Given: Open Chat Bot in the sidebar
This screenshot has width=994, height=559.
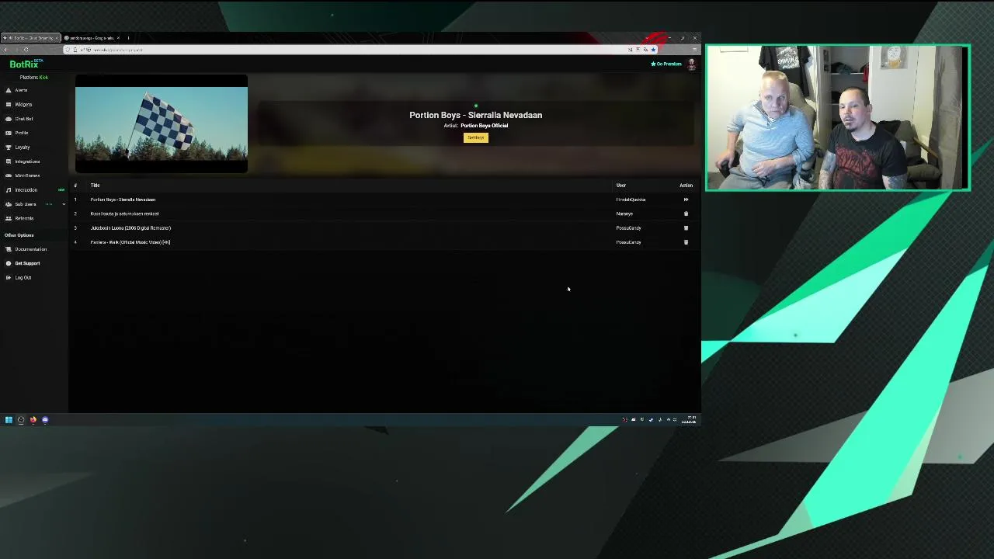Looking at the screenshot, I should pyautogui.click(x=23, y=119).
